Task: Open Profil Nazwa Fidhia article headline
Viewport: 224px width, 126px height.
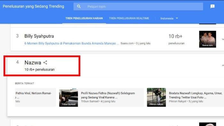Action: pyautogui.click(x=108, y=95)
